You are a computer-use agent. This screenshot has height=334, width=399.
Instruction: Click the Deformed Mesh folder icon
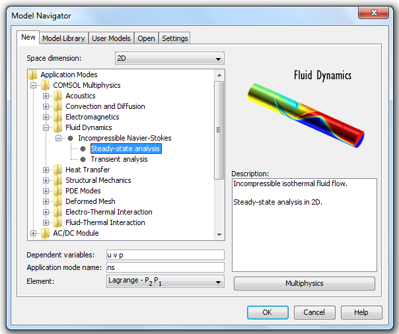[x=57, y=201]
